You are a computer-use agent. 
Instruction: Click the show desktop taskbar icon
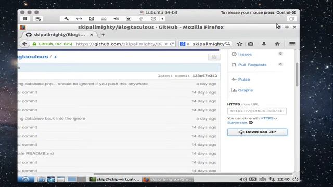[x=61, y=179]
